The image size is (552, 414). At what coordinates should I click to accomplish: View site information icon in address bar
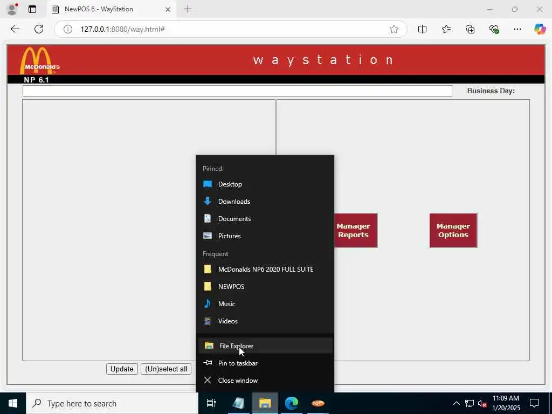(x=67, y=29)
